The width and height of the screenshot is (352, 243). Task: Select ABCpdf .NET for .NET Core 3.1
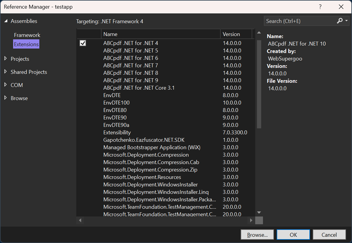click(165, 88)
